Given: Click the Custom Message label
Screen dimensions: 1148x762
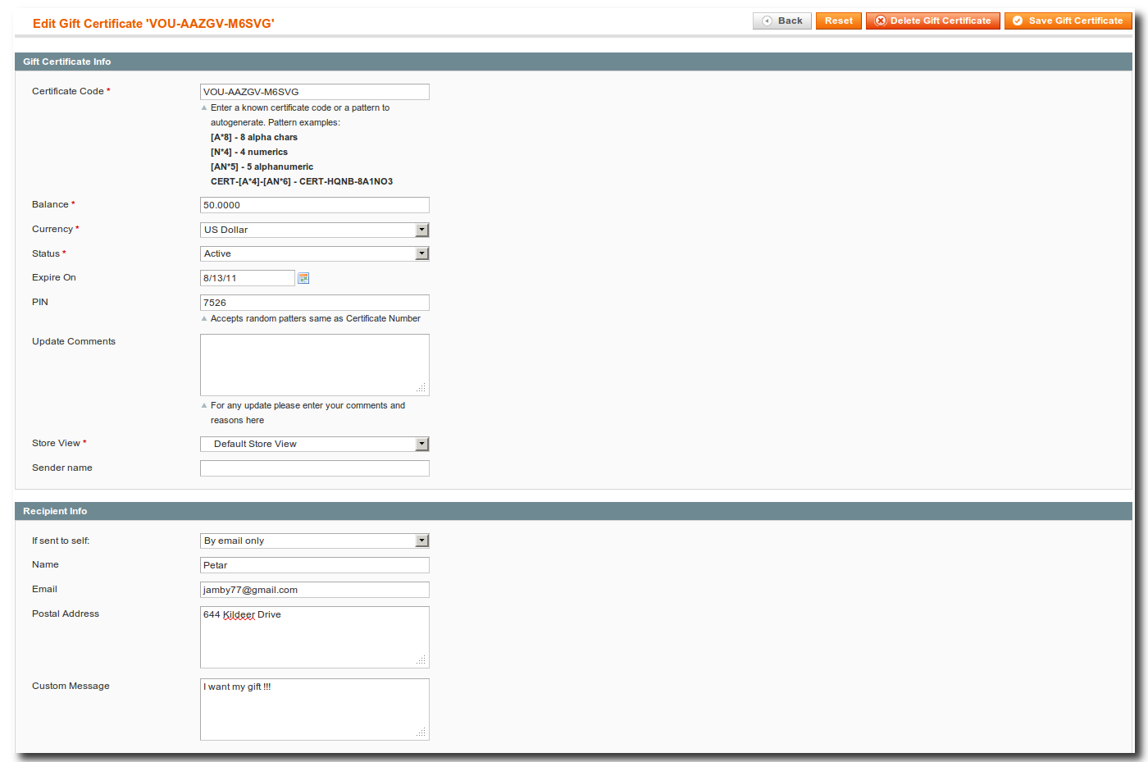Looking at the screenshot, I should [71, 686].
